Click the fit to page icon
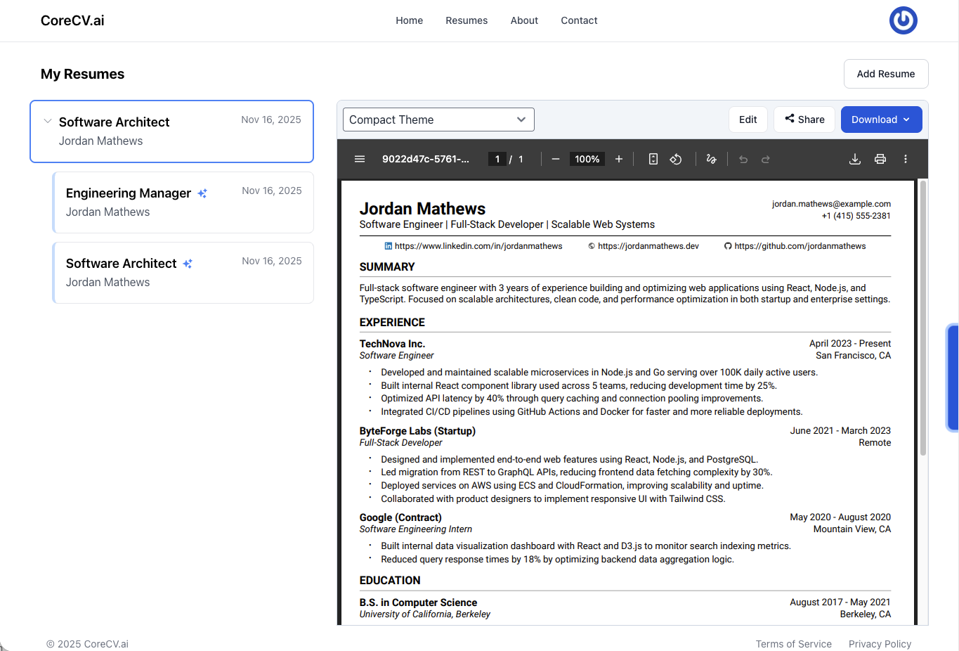This screenshot has height=651, width=959. point(653,159)
